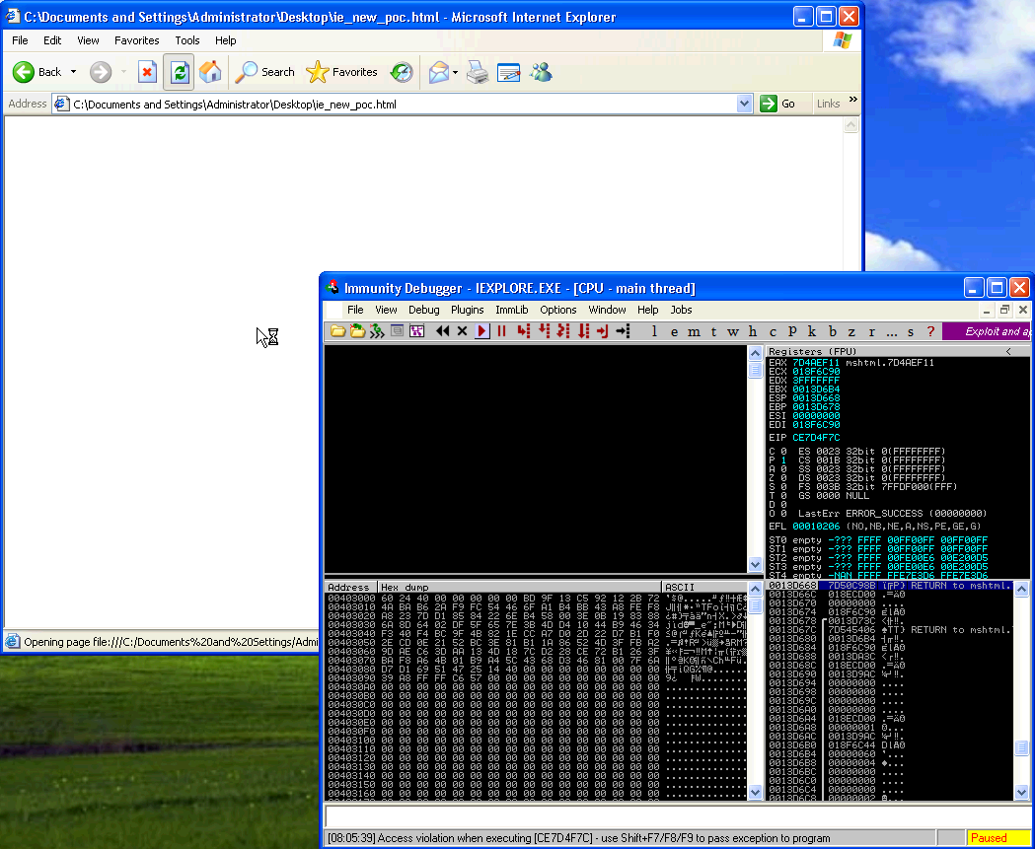Open the ImmLib menu in Immunity Debugger

pyautogui.click(x=511, y=310)
